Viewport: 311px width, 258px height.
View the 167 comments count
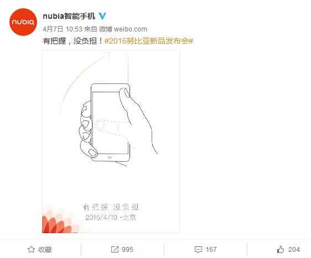tap(211, 250)
